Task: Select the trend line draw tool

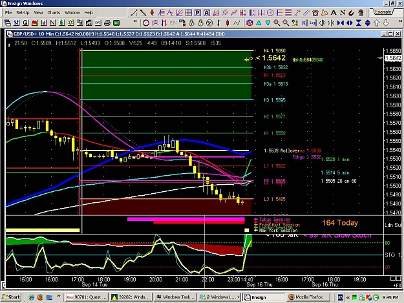Action: tap(134, 13)
